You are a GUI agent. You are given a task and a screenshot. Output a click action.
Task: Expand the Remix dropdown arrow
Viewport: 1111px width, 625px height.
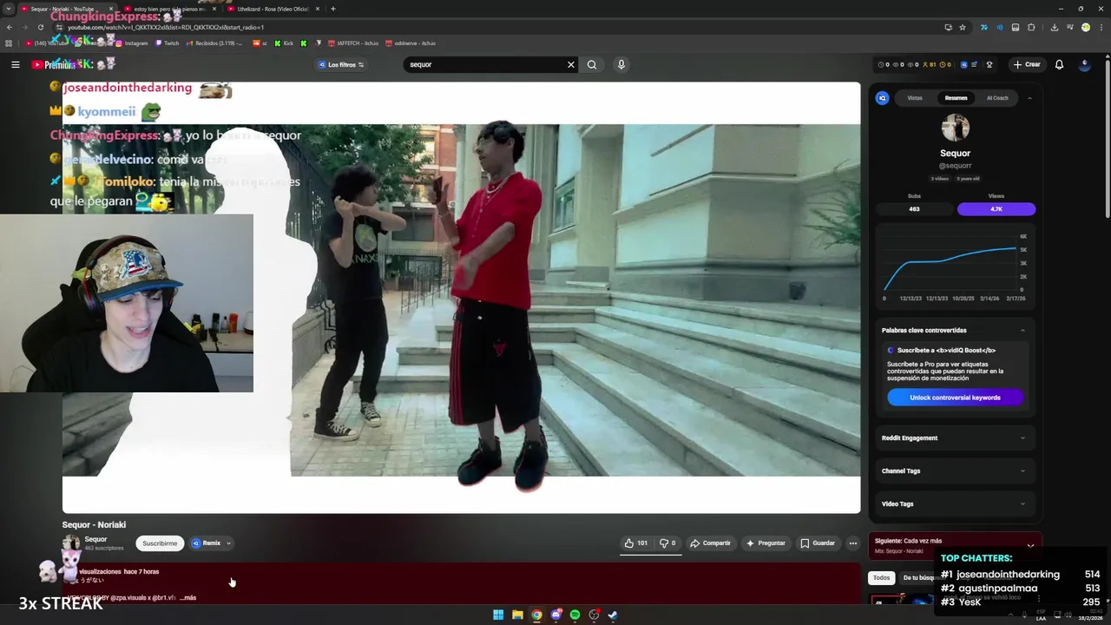click(228, 543)
